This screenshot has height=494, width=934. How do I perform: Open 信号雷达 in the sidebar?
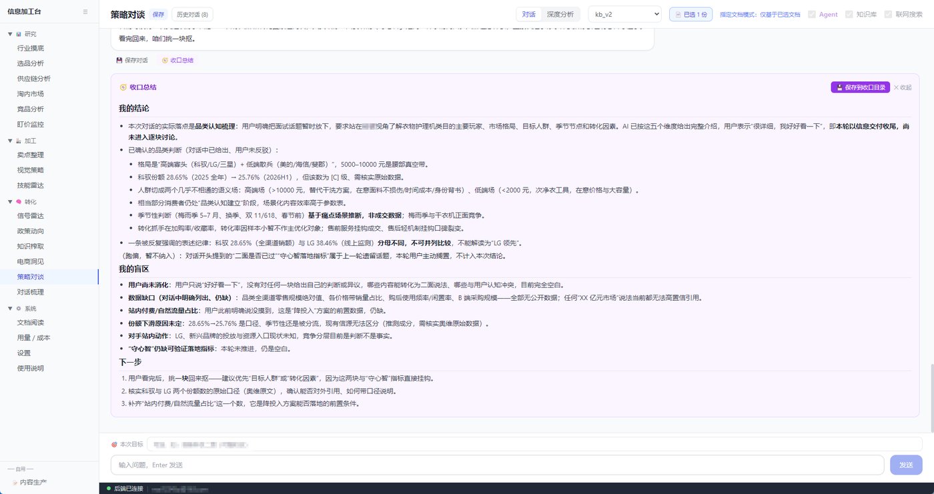coord(30,215)
